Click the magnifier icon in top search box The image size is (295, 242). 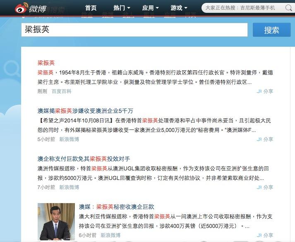(288, 8)
